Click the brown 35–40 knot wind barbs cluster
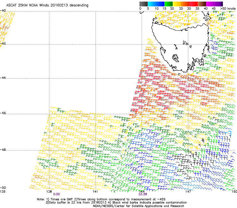The height and width of the screenshot is (208, 237). tap(165, 101)
